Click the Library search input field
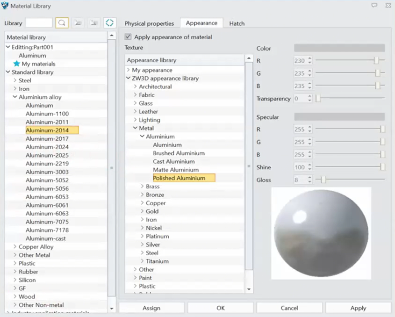The width and height of the screenshot is (395, 317). [38, 23]
